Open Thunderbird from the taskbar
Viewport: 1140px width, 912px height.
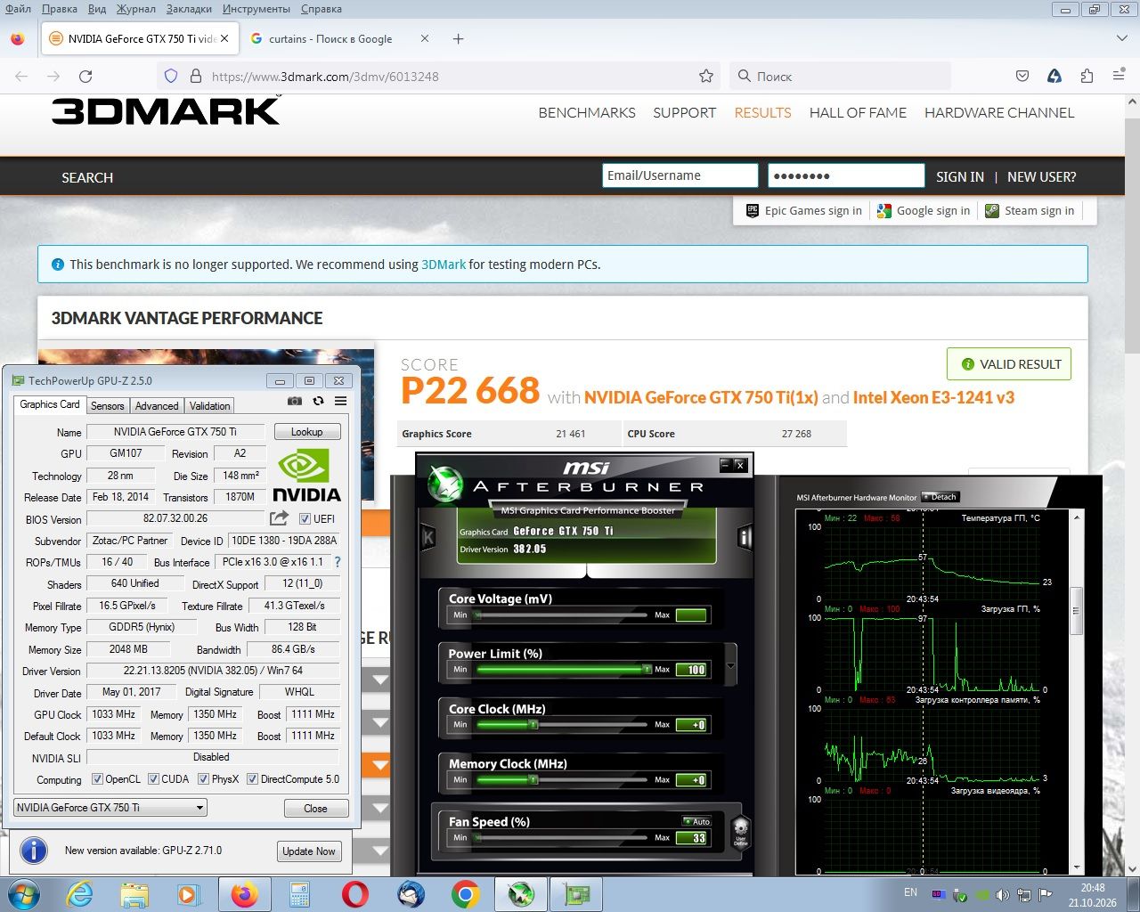(411, 893)
